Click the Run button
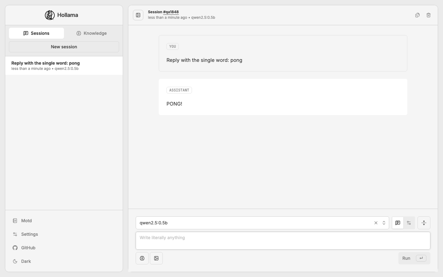Image resolution: width=443 pixels, height=277 pixels. (414, 258)
